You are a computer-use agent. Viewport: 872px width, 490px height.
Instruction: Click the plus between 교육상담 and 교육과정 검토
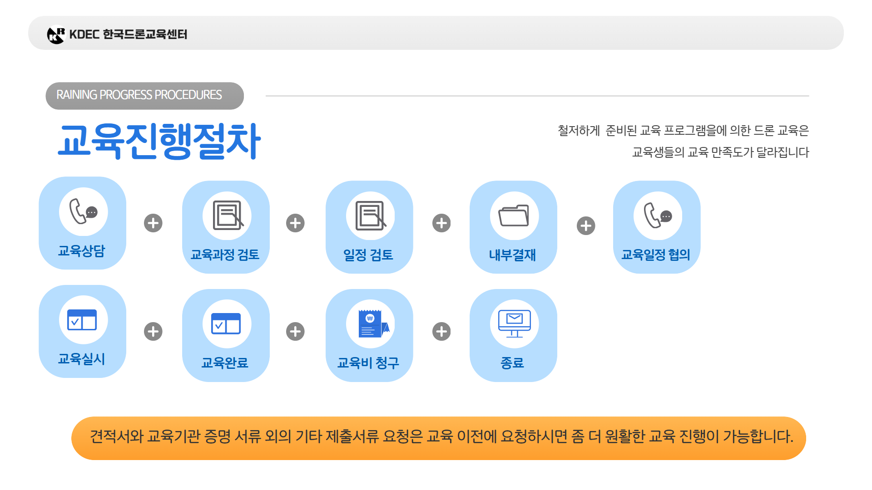(153, 222)
